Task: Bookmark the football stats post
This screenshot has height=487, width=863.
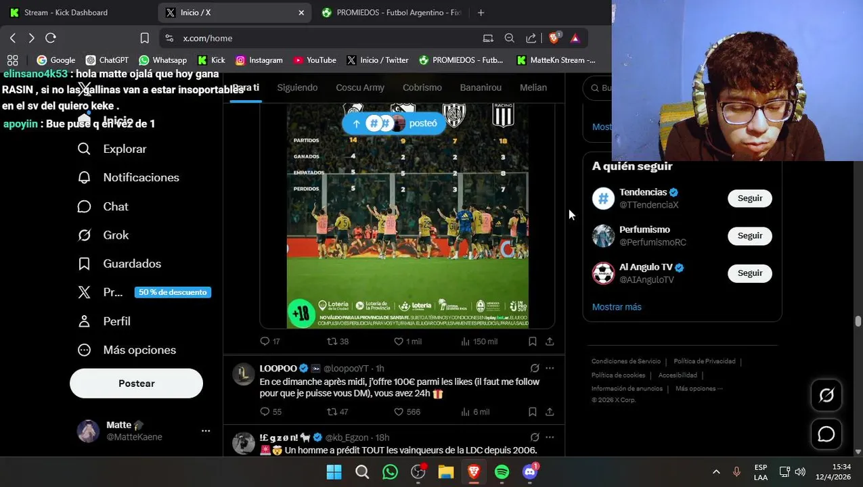Action: [533, 342]
